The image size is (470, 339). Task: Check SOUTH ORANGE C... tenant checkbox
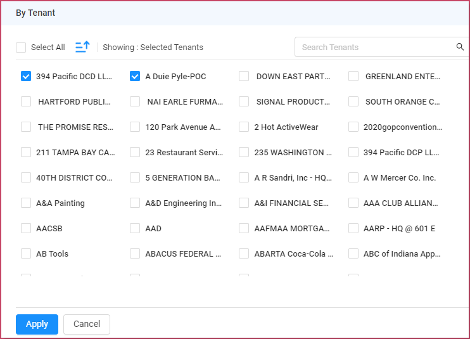click(x=353, y=101)
